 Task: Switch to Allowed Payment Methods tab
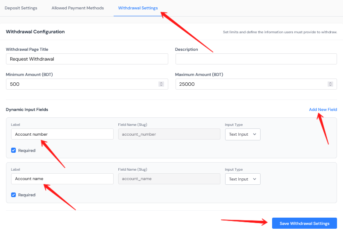78,8
